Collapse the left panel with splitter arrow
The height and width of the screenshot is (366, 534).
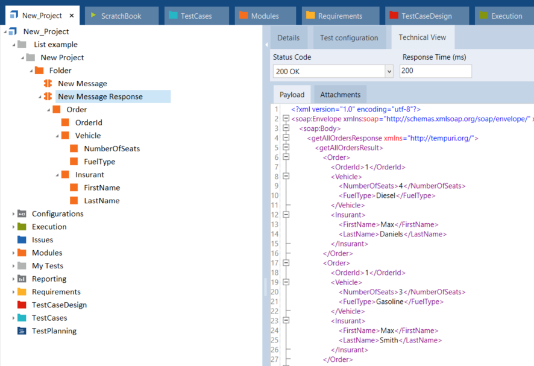click(266, 45)
